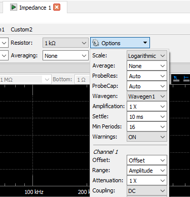This screenshot has height=197, width=190.
Task: Collapse the Options dropdown button
Action: (120, 43)
